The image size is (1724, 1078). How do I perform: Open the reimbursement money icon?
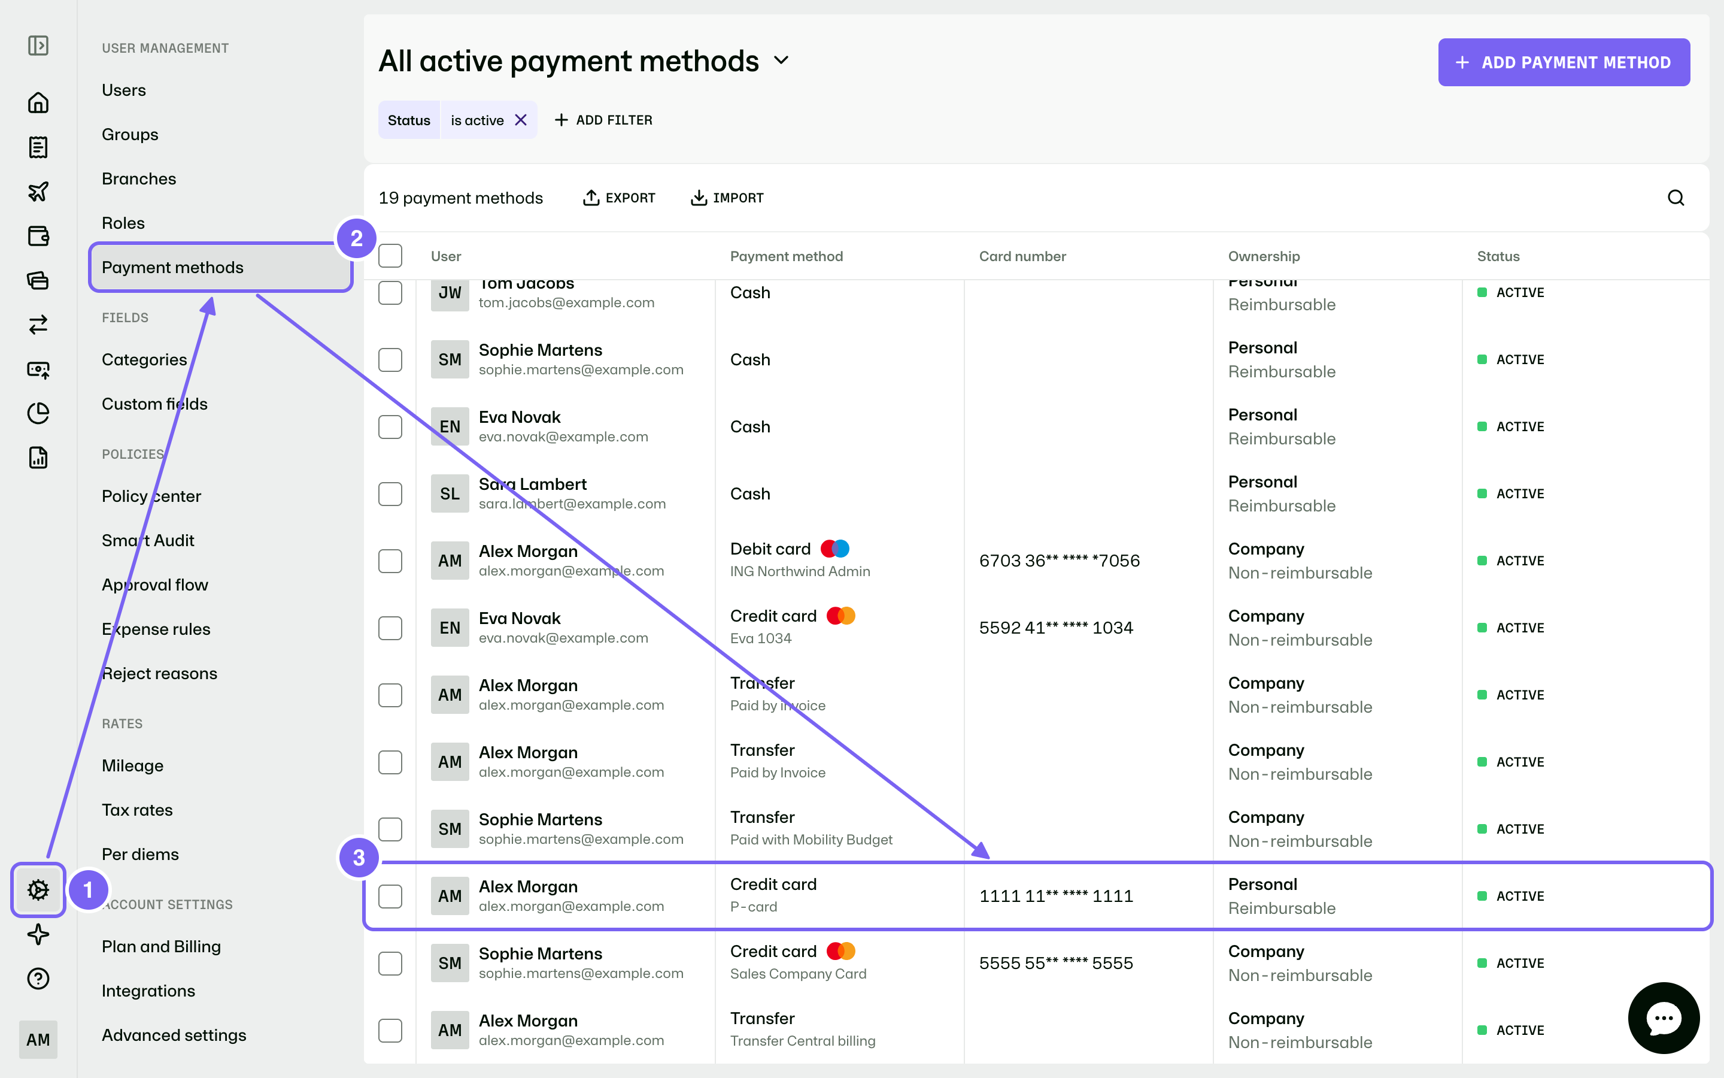click(38, 370)
